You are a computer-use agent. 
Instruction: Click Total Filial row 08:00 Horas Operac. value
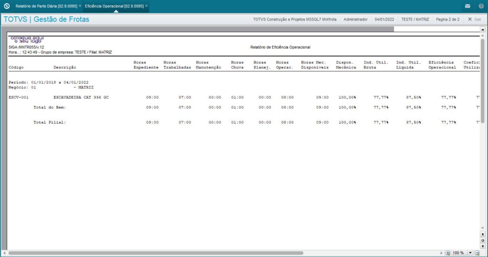tap(287, 122)
